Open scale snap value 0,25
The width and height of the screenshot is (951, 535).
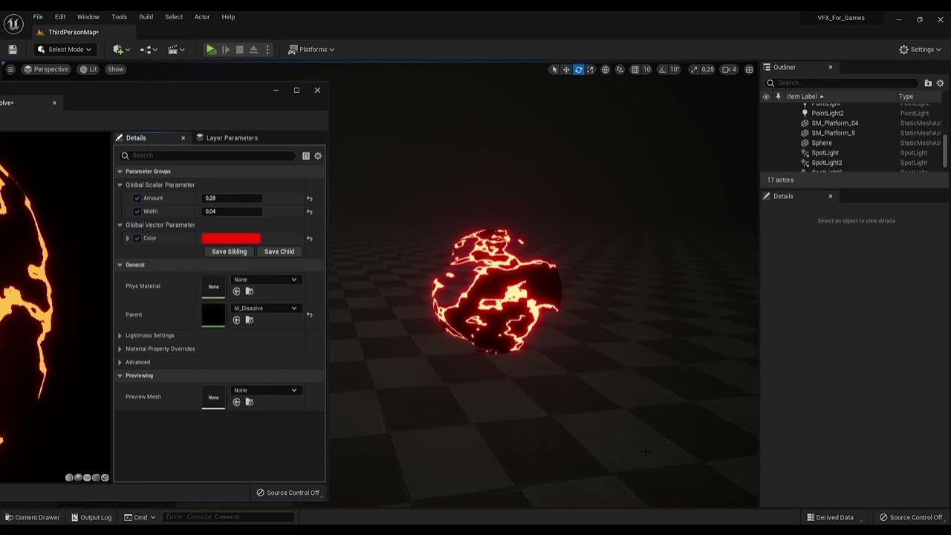707,69
